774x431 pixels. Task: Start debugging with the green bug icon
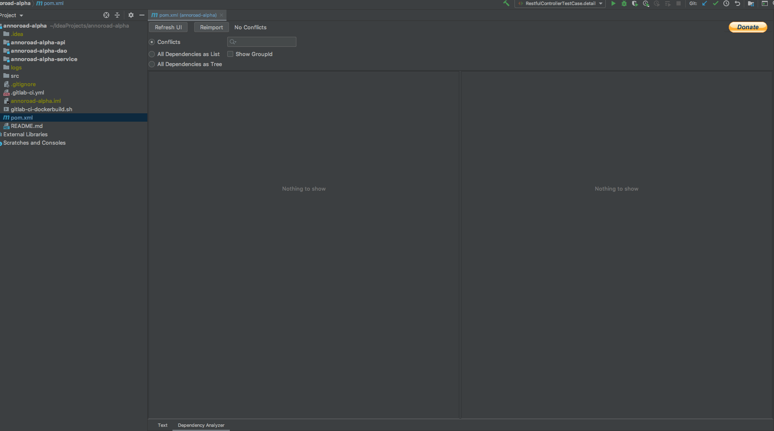[x=624, y=3]
